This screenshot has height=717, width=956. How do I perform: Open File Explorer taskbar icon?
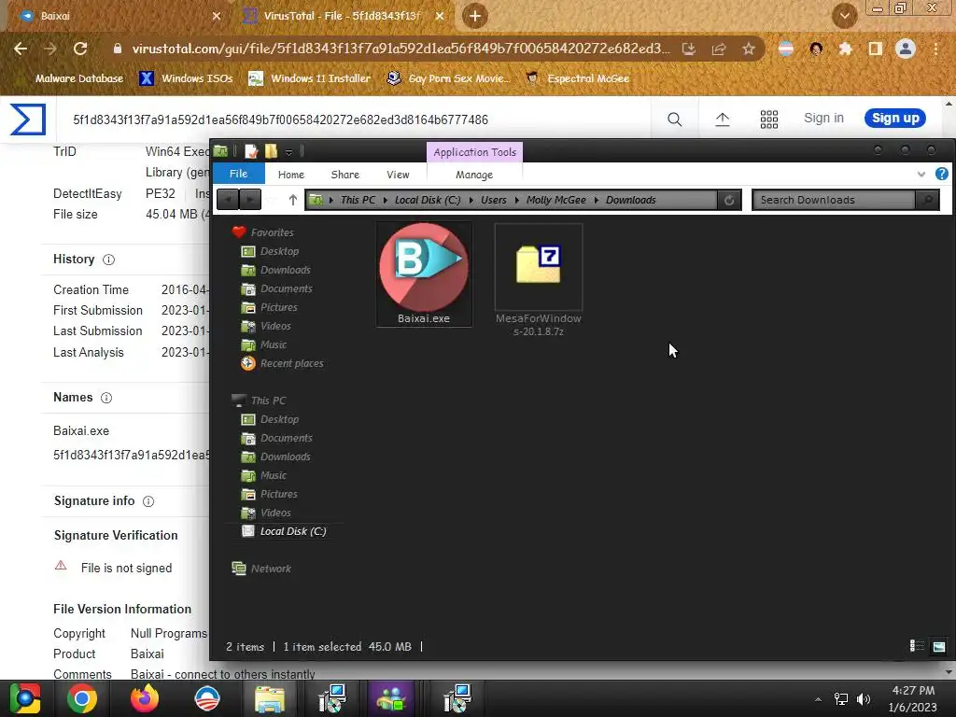[x=269, y=698]
